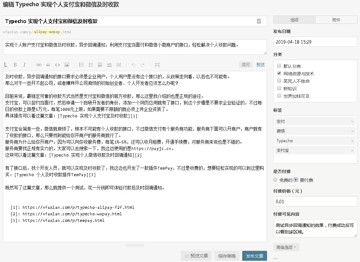Insert a heading with the TITL icon
This screenshot has width=360, height=262.
tap(100, 65)
